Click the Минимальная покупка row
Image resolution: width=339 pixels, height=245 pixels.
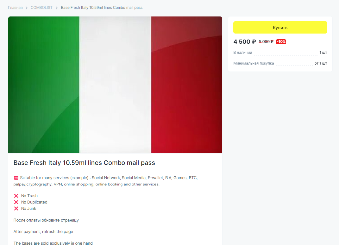(x=280, y=63)
